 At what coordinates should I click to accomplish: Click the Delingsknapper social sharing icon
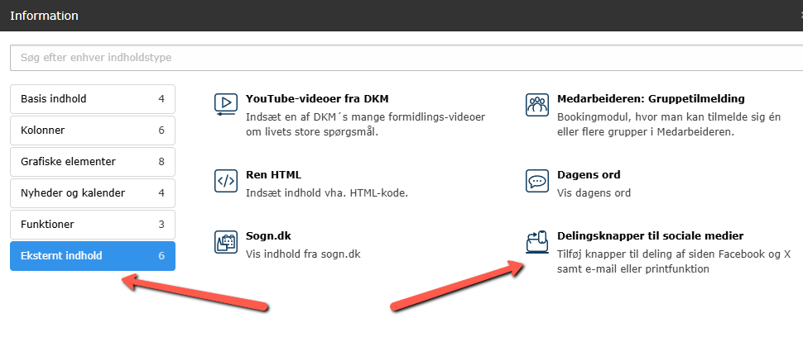click(x=537, y=241)
